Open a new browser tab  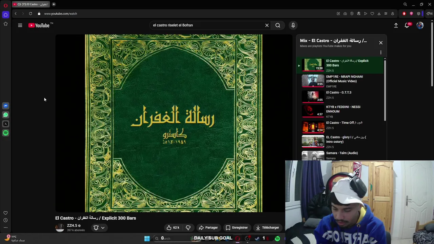(54, 4)
